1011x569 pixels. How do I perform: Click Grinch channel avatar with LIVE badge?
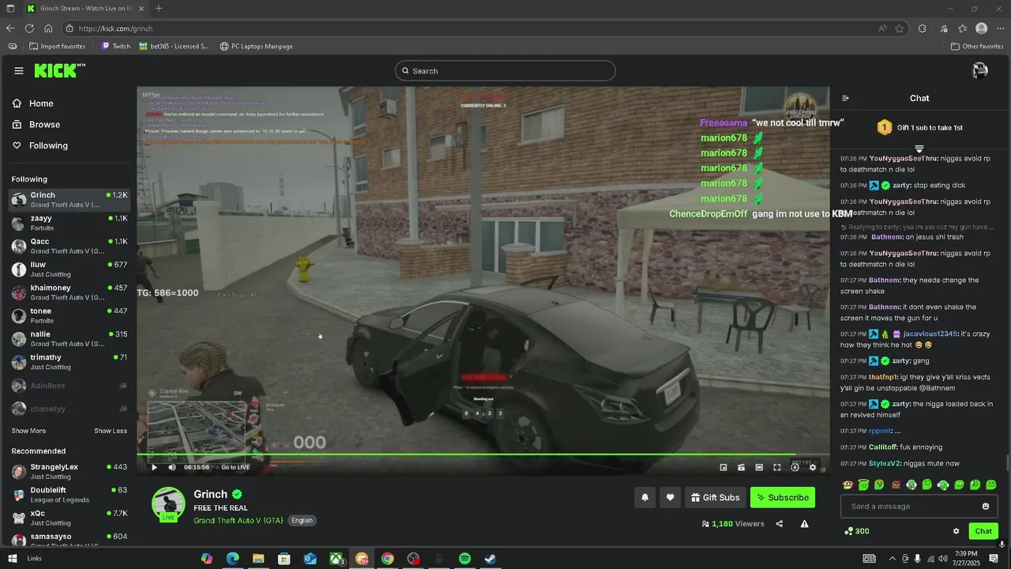click(x=168, y=504)
